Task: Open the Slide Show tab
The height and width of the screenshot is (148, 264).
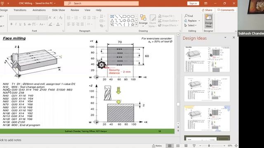Action: click(58, 10)
